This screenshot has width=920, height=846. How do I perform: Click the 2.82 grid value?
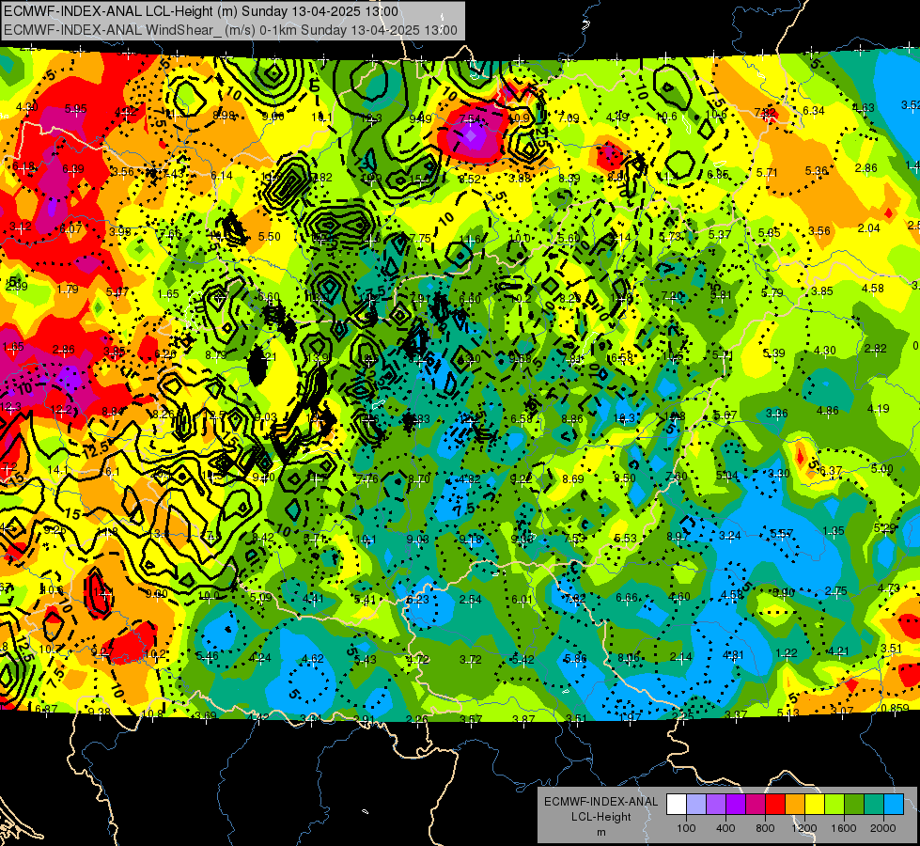pyautogui.click(x=876, y=348)
